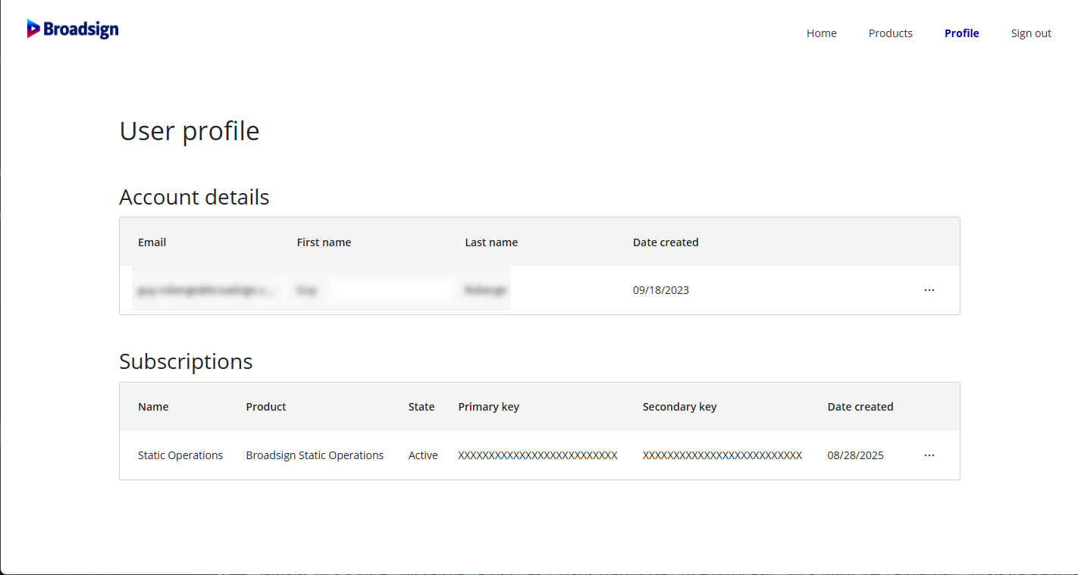The height and width of the screenshot is (575, 1078).
Task: Click the Broadsign logo
Action: tap(73, 29)
